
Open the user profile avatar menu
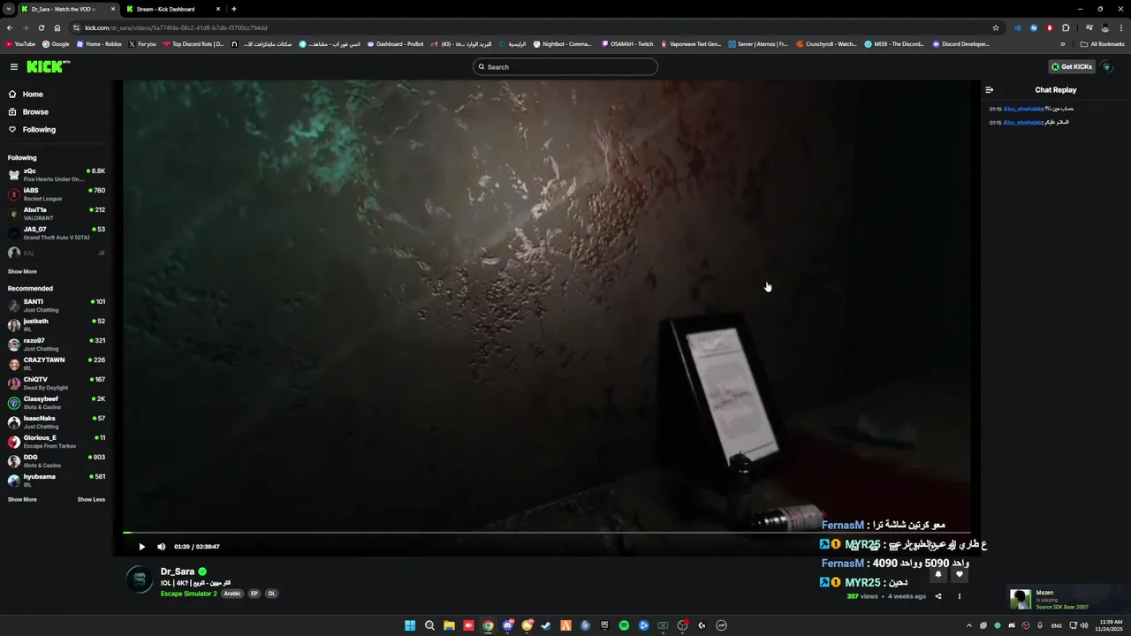tap(1107, 67)
